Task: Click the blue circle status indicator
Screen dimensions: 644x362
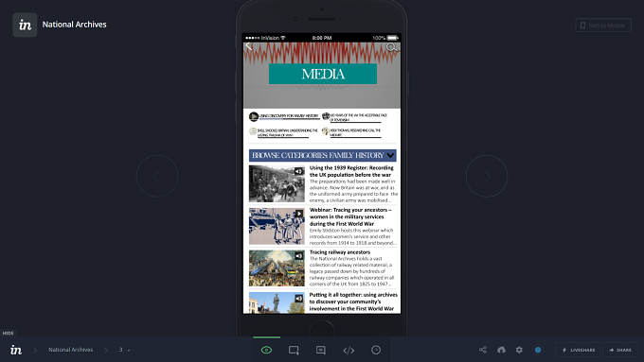Action: (538, 350)
